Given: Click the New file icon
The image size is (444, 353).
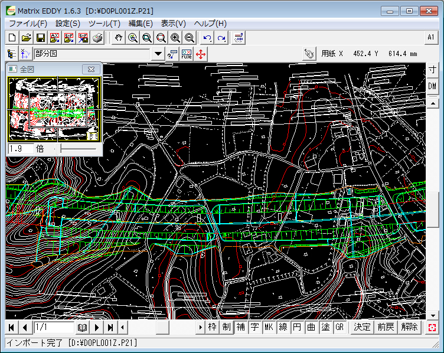Looking at the screenshot, I should (12, 38).
